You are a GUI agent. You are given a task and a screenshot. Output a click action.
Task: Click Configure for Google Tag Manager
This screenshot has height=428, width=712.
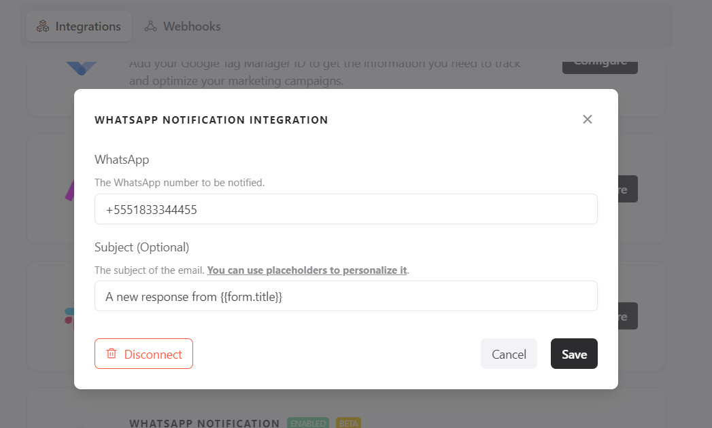(x=600, y=65)
